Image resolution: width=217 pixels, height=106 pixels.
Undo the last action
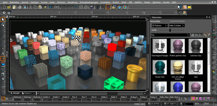point(51,7)
